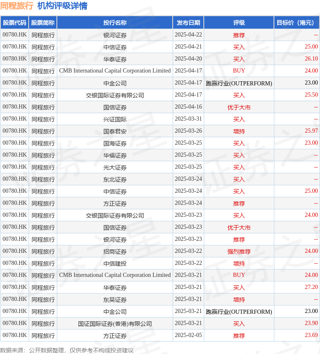320x354 pixels.
Task: Click target price 23.69
Action: (x=311, y=335)
